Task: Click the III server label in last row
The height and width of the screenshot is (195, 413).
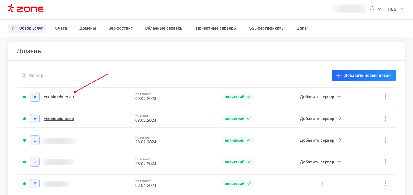Action: (x=321, y=184)
